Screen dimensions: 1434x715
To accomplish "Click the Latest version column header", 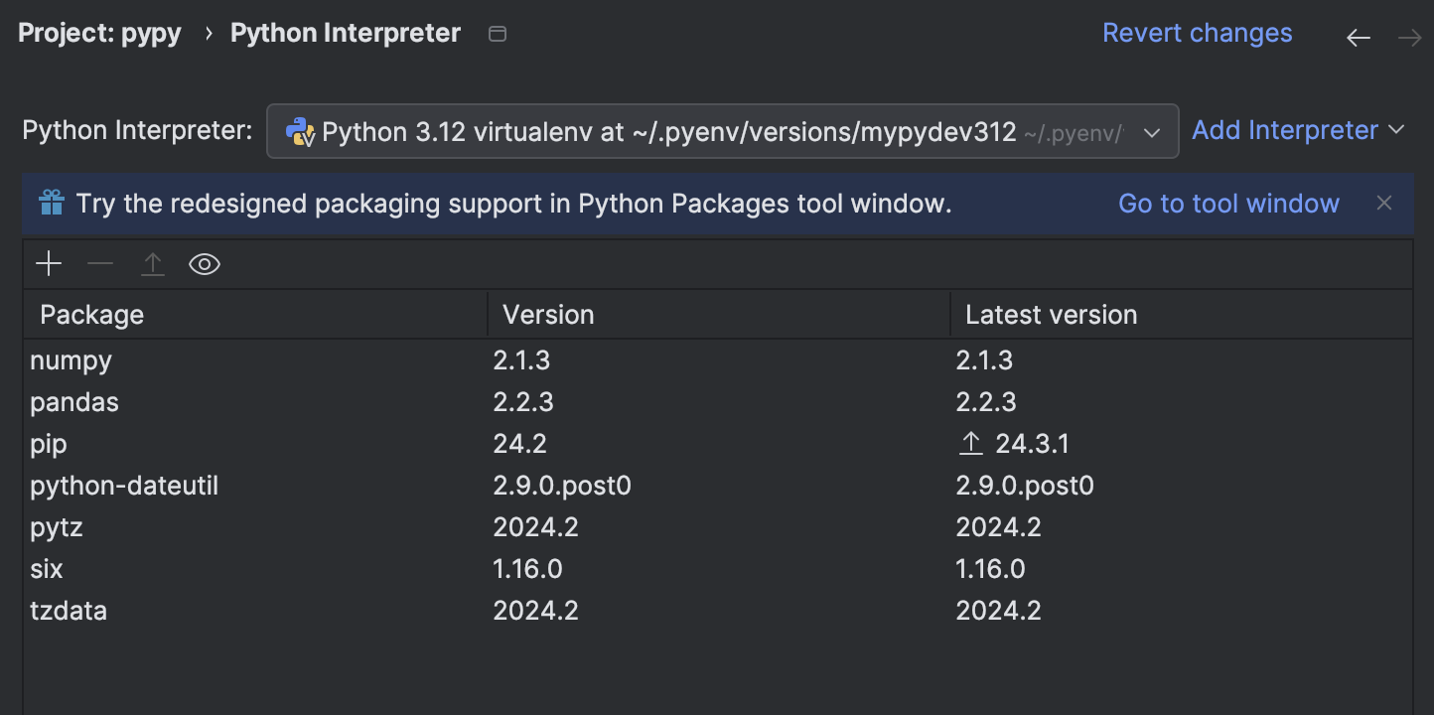I will click(1051, 315).
